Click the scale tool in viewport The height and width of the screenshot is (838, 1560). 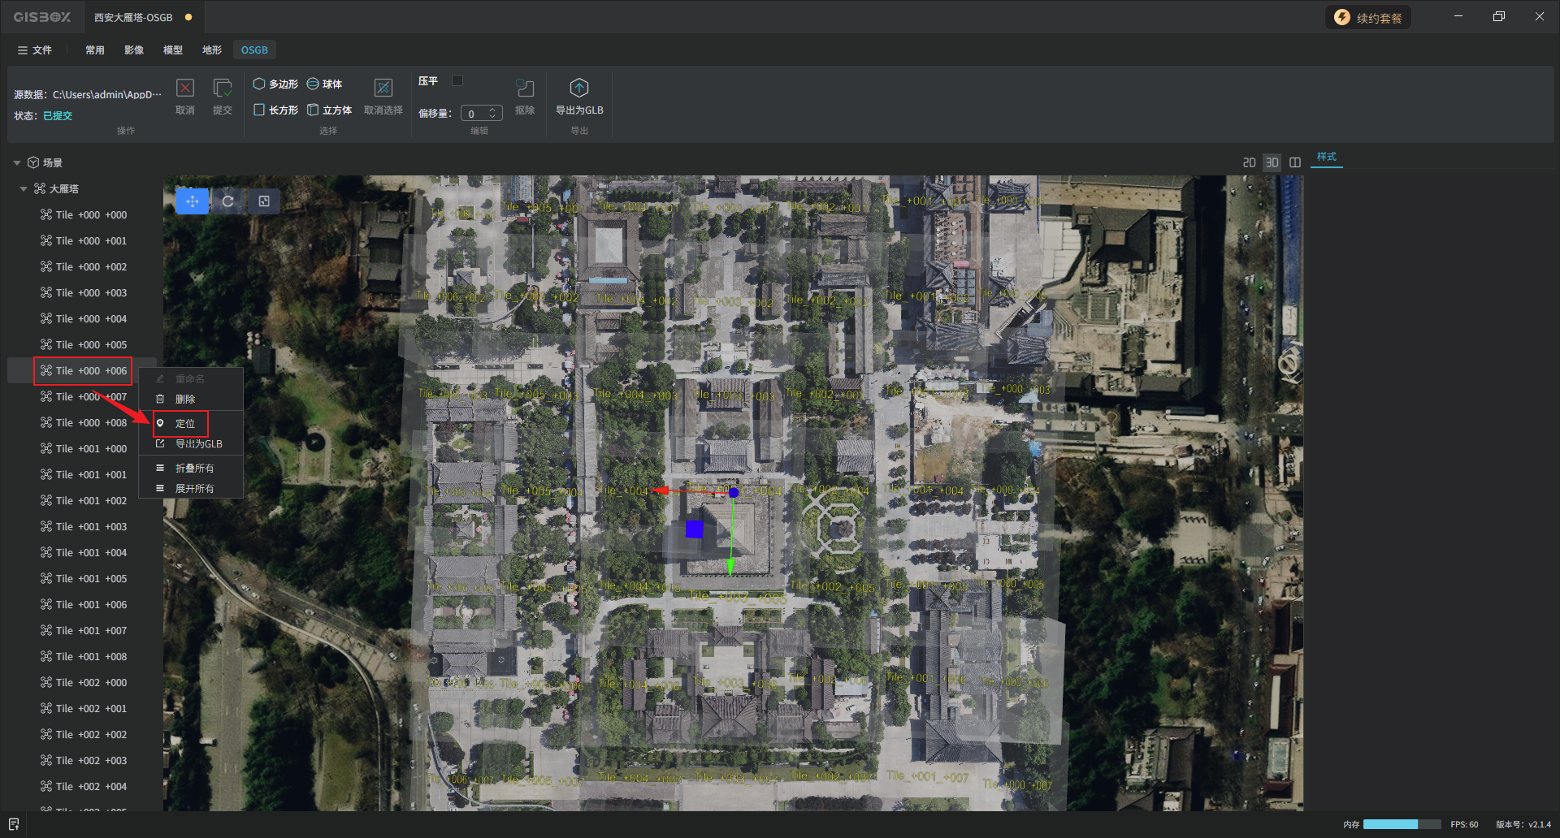tap(264, 201)
